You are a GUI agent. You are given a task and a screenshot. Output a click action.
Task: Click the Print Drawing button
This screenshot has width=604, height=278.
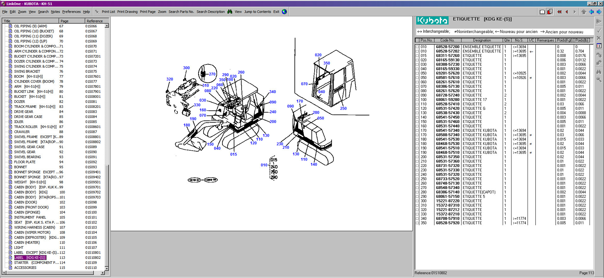coord(127,12)
